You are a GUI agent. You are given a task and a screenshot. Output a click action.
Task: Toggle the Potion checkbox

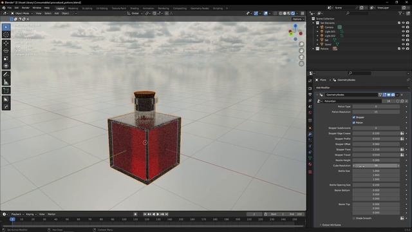click(x=354, y=122)
